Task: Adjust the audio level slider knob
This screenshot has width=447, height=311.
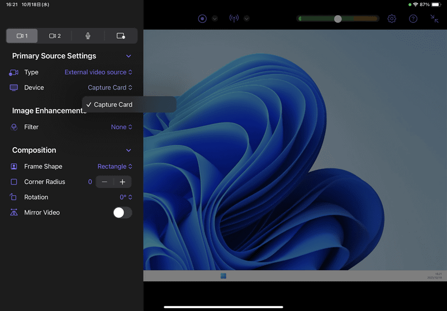Action: [338, 19]
